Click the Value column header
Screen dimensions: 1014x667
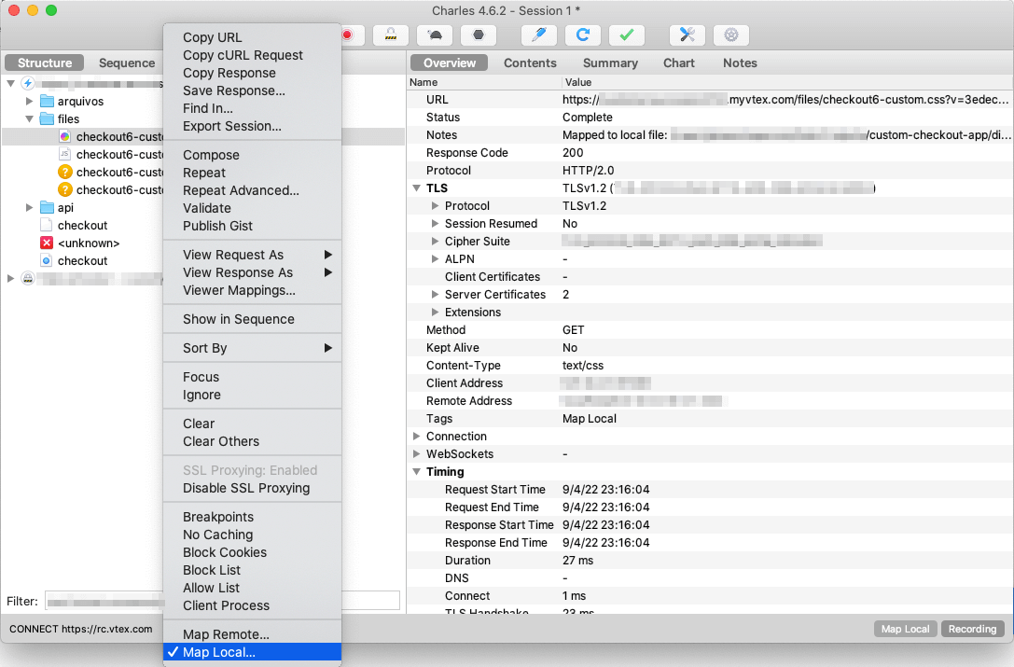pos(787,82)
